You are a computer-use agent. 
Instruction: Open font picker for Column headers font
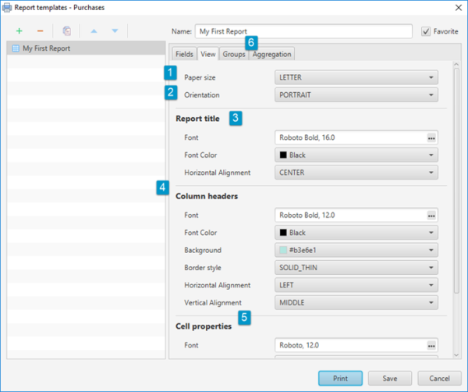coord(431,216)
